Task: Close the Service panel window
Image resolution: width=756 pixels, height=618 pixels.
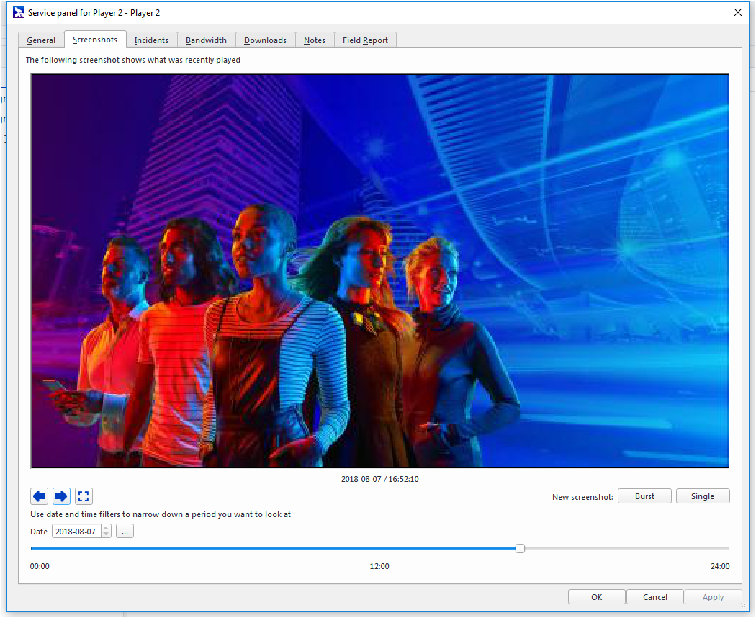Action: 737,12
